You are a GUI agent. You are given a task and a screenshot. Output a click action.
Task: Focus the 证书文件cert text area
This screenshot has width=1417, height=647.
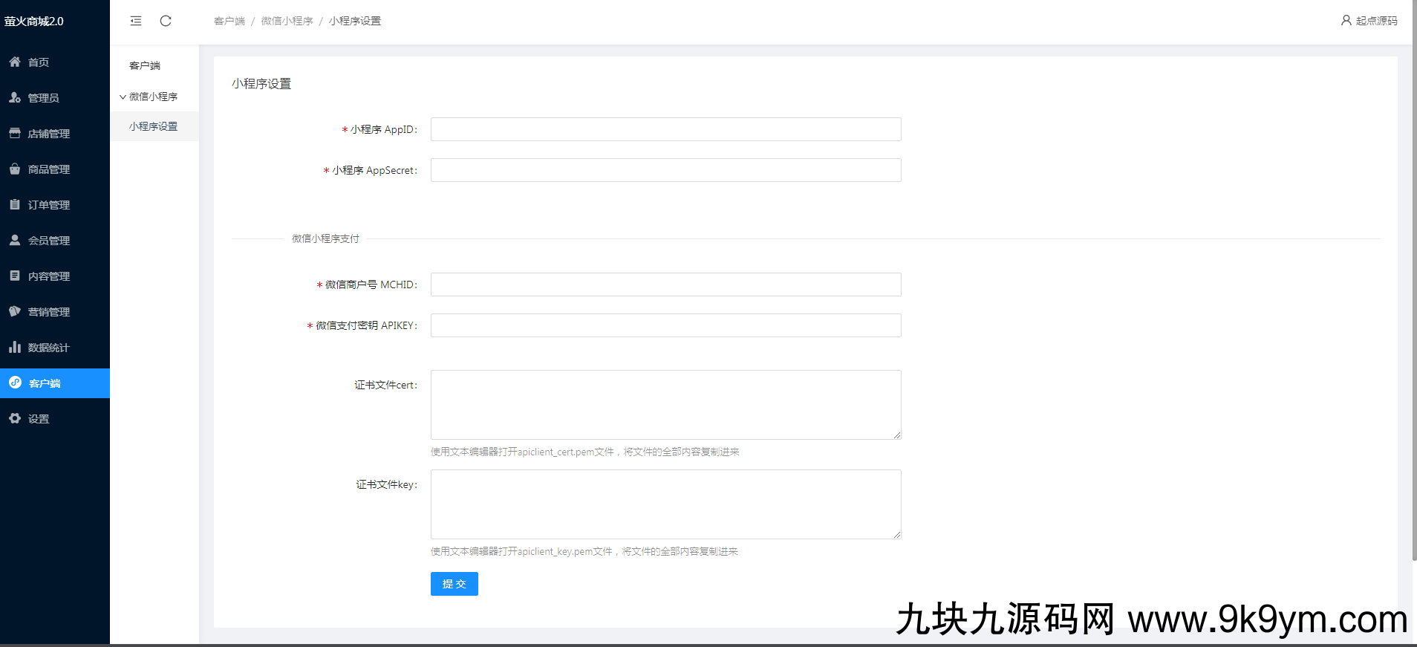665,405
